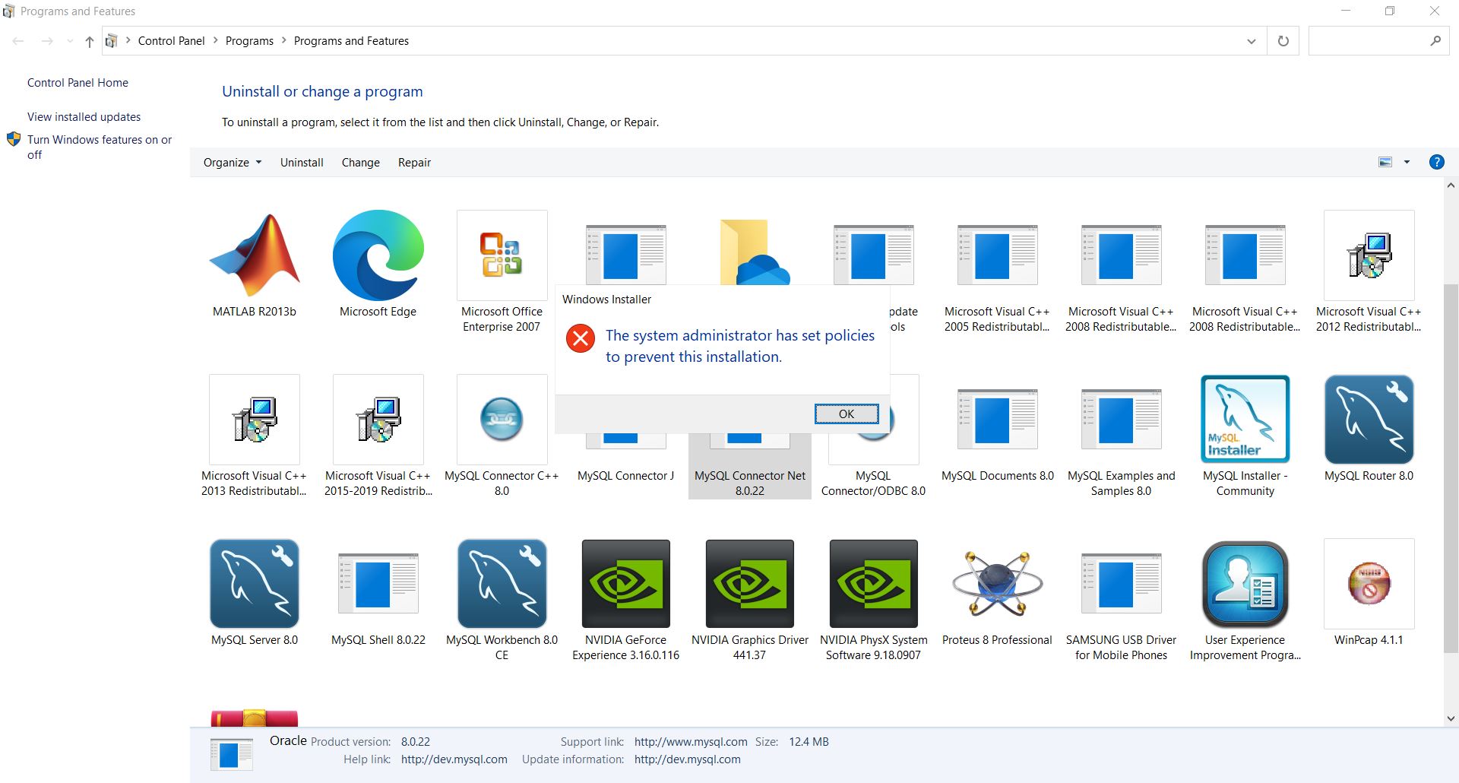The image size is (1459, 783).
Task: Select MySQL Shell 8.0.22 icon
Action: coord(378,584)
